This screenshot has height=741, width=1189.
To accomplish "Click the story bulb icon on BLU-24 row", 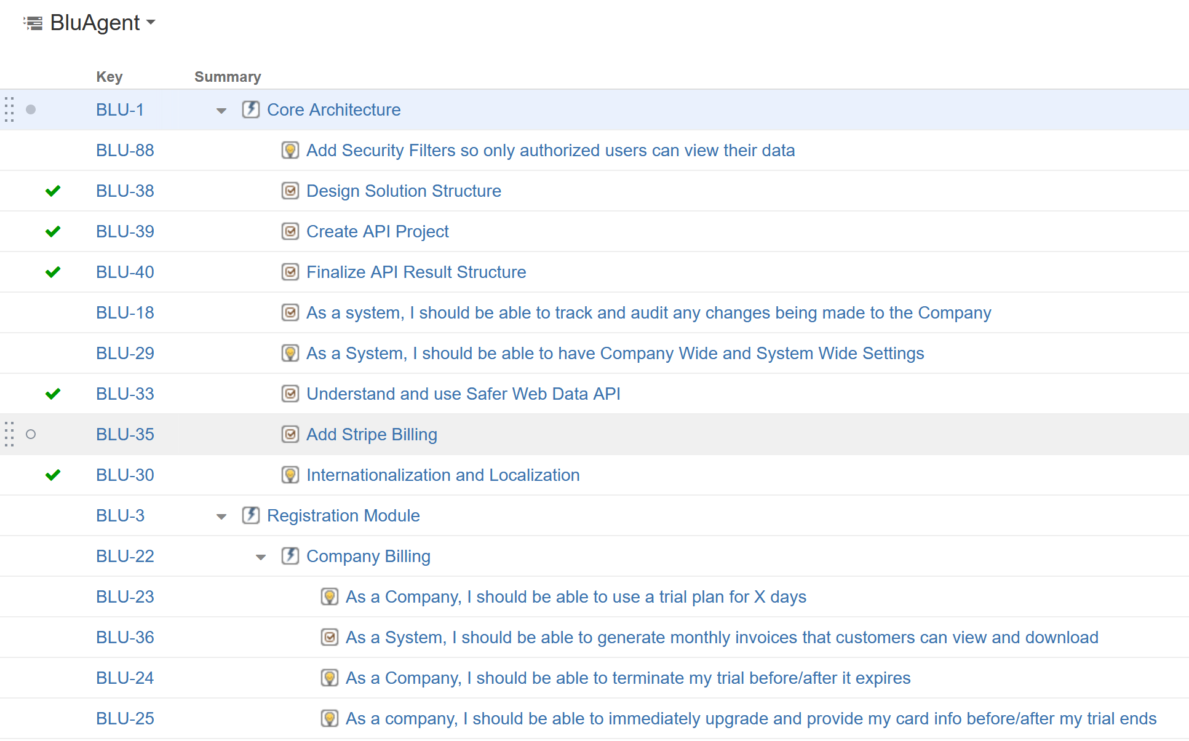I will pyautogui.click(x=329, y=678).
